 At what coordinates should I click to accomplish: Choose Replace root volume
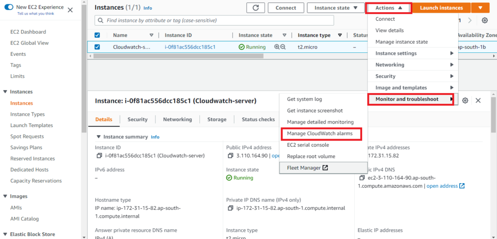click(323, 157)
